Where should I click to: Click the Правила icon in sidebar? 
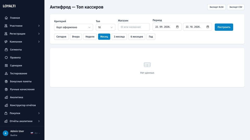(6, 58)
